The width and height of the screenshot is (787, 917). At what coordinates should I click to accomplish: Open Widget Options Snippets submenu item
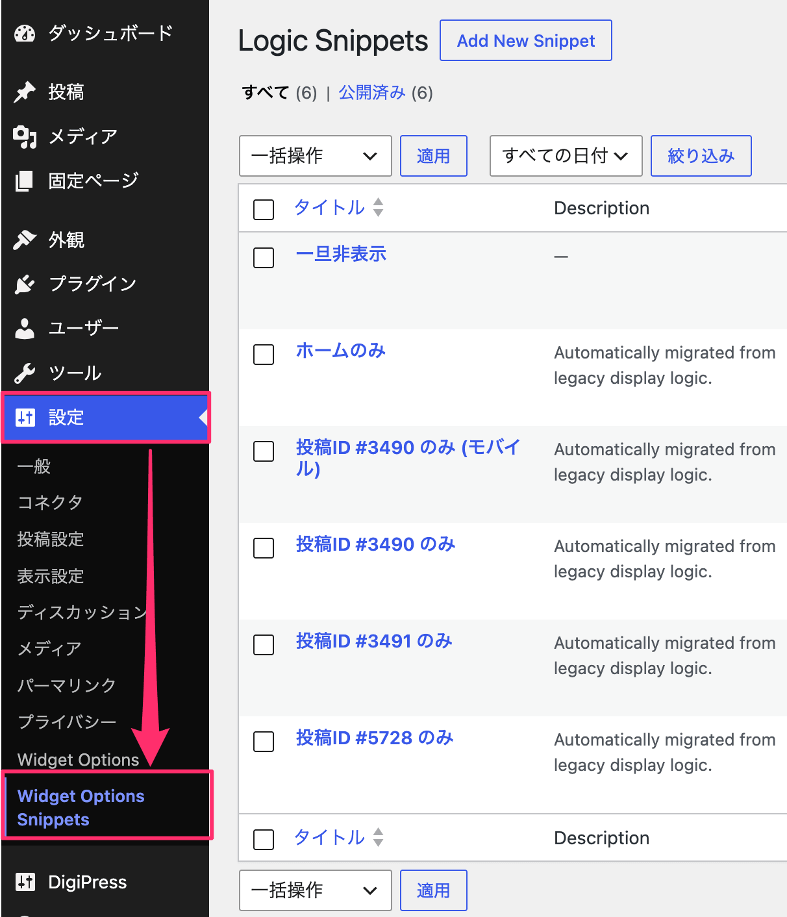point(81,807)
